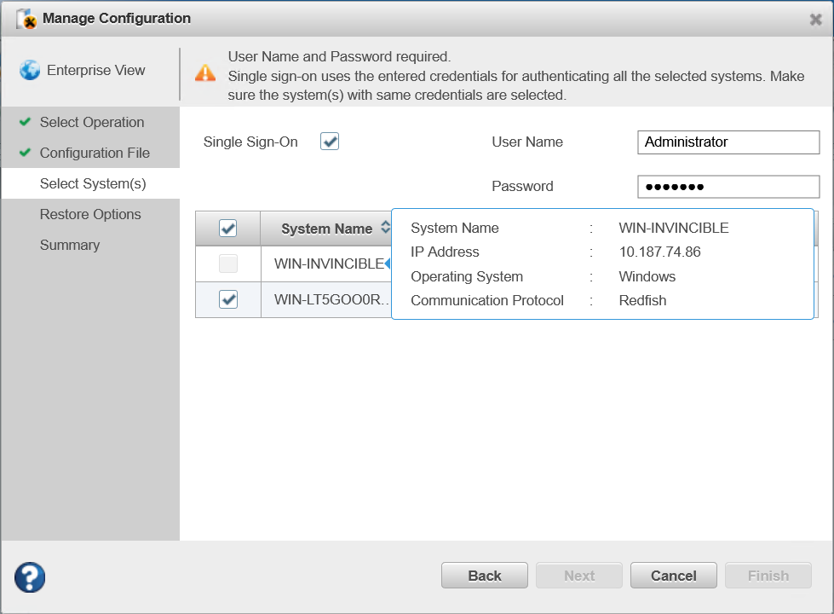Screen dimensions: 834x614
Task: Click blue info marker next to WIN-INVINCIBLE
Action: 388,264
